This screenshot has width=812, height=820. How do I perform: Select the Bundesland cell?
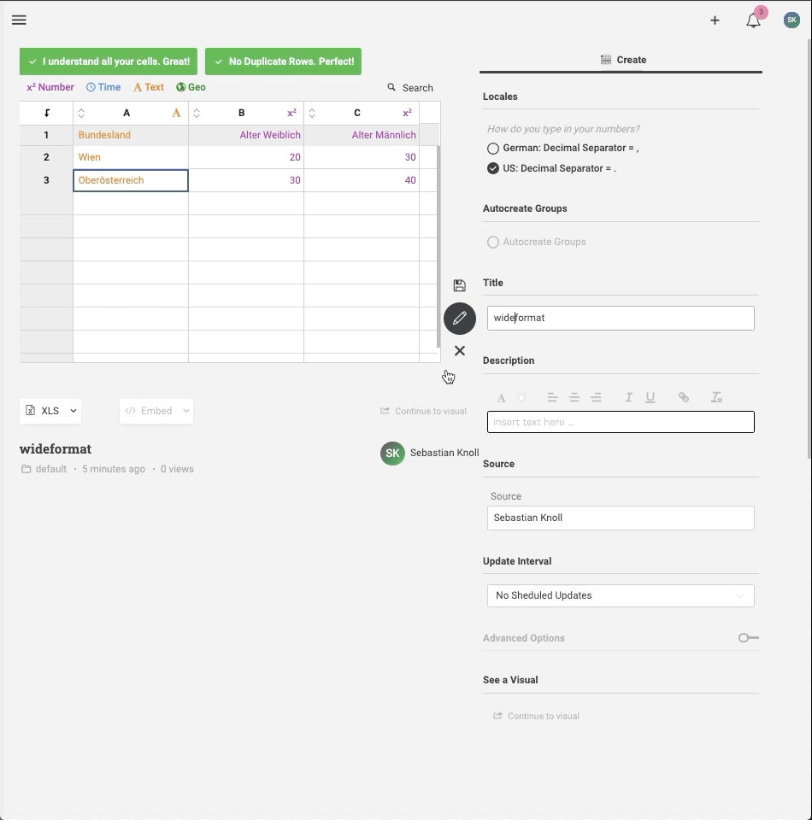pyautogui.click(x=131, y=135)
